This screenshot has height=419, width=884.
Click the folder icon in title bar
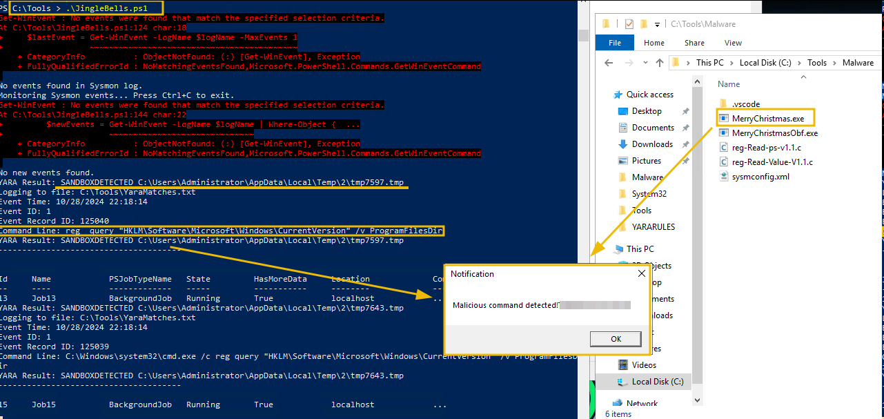click(x=605, y=24)
